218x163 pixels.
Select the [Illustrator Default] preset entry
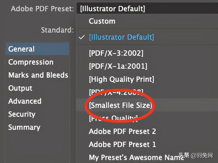pyautogui.click(x=121, y=37)
